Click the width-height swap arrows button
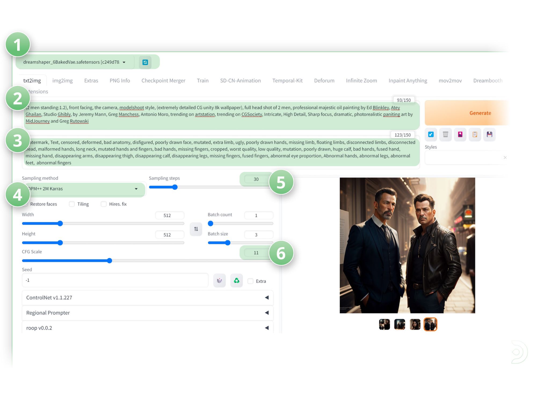537x403 pixels. (x=196, y=229)
